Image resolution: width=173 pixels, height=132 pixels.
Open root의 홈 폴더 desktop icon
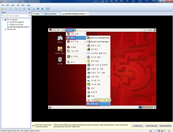point(60,50)
